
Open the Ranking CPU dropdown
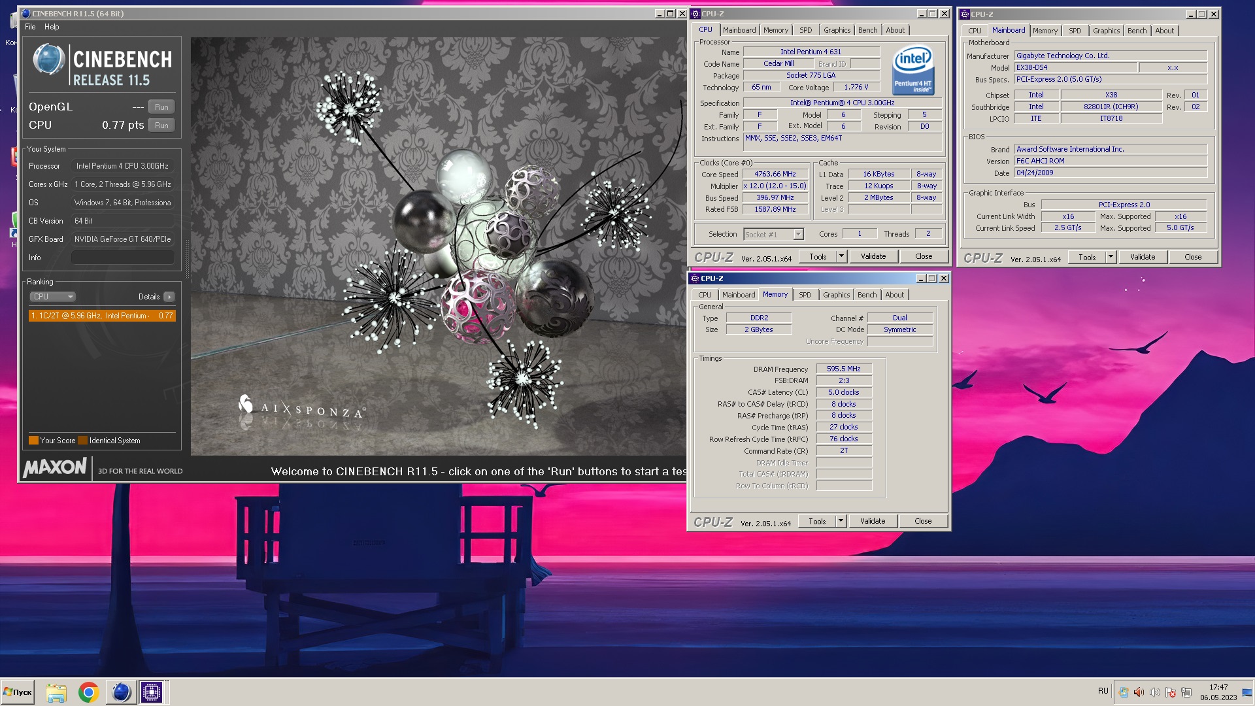click(x=53, y=297)
